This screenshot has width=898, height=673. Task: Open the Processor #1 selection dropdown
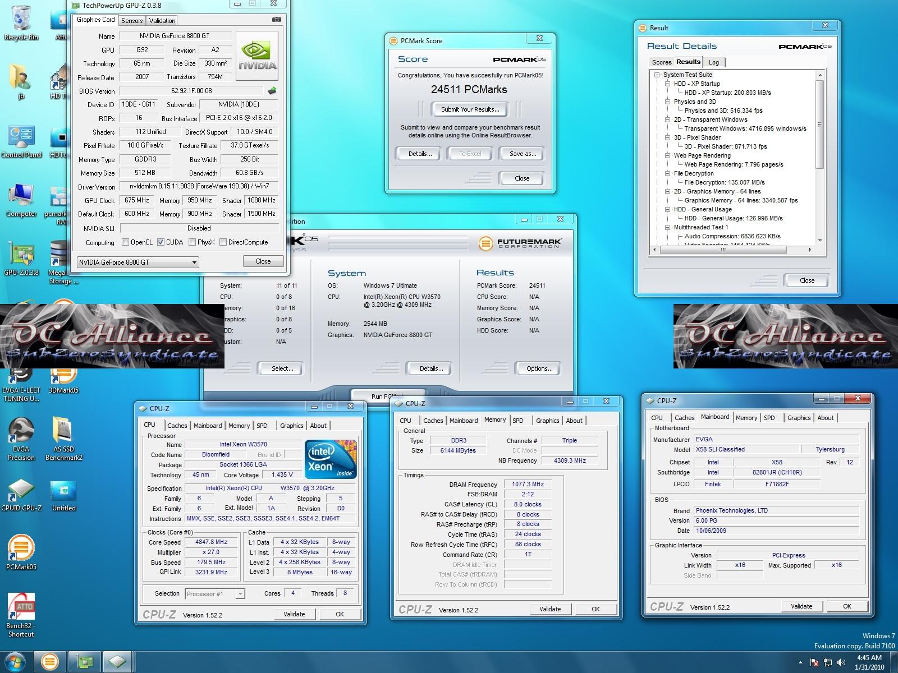coord(214,594)
